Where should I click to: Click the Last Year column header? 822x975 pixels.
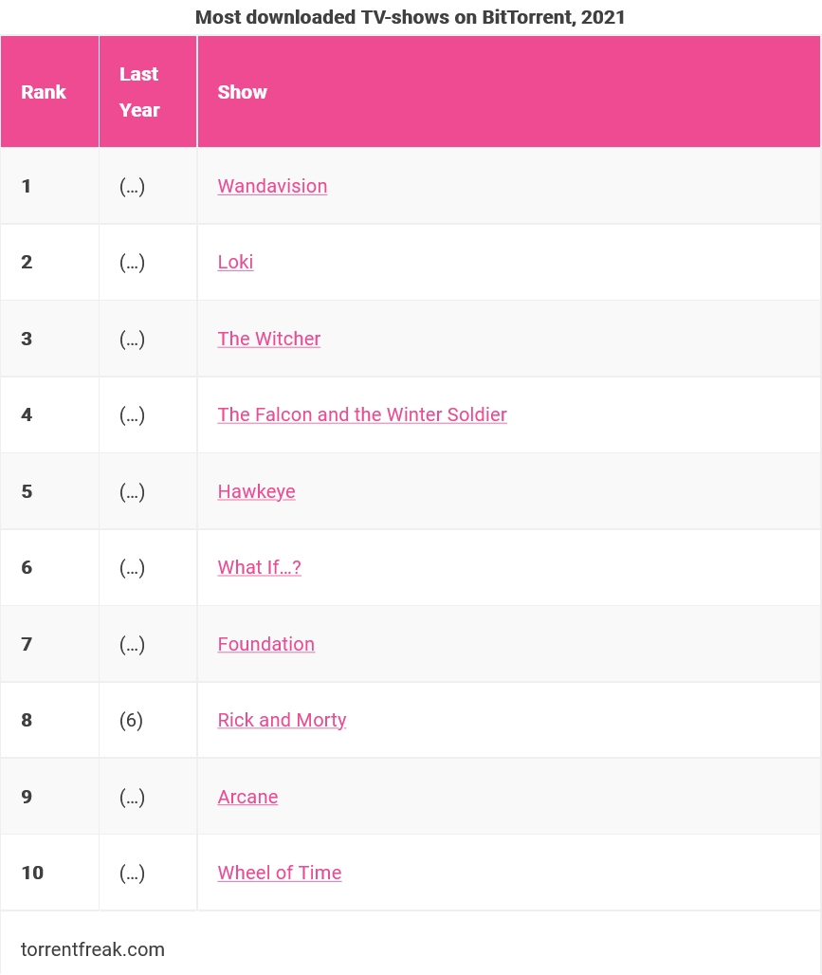(x=139, y=92)
